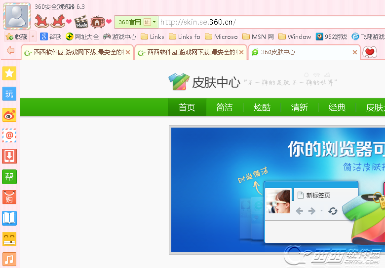Open the blue 玩 games sidebar icon
This screenshot has height=268, width=385.
pyautogui.click(x=9, y=94)
